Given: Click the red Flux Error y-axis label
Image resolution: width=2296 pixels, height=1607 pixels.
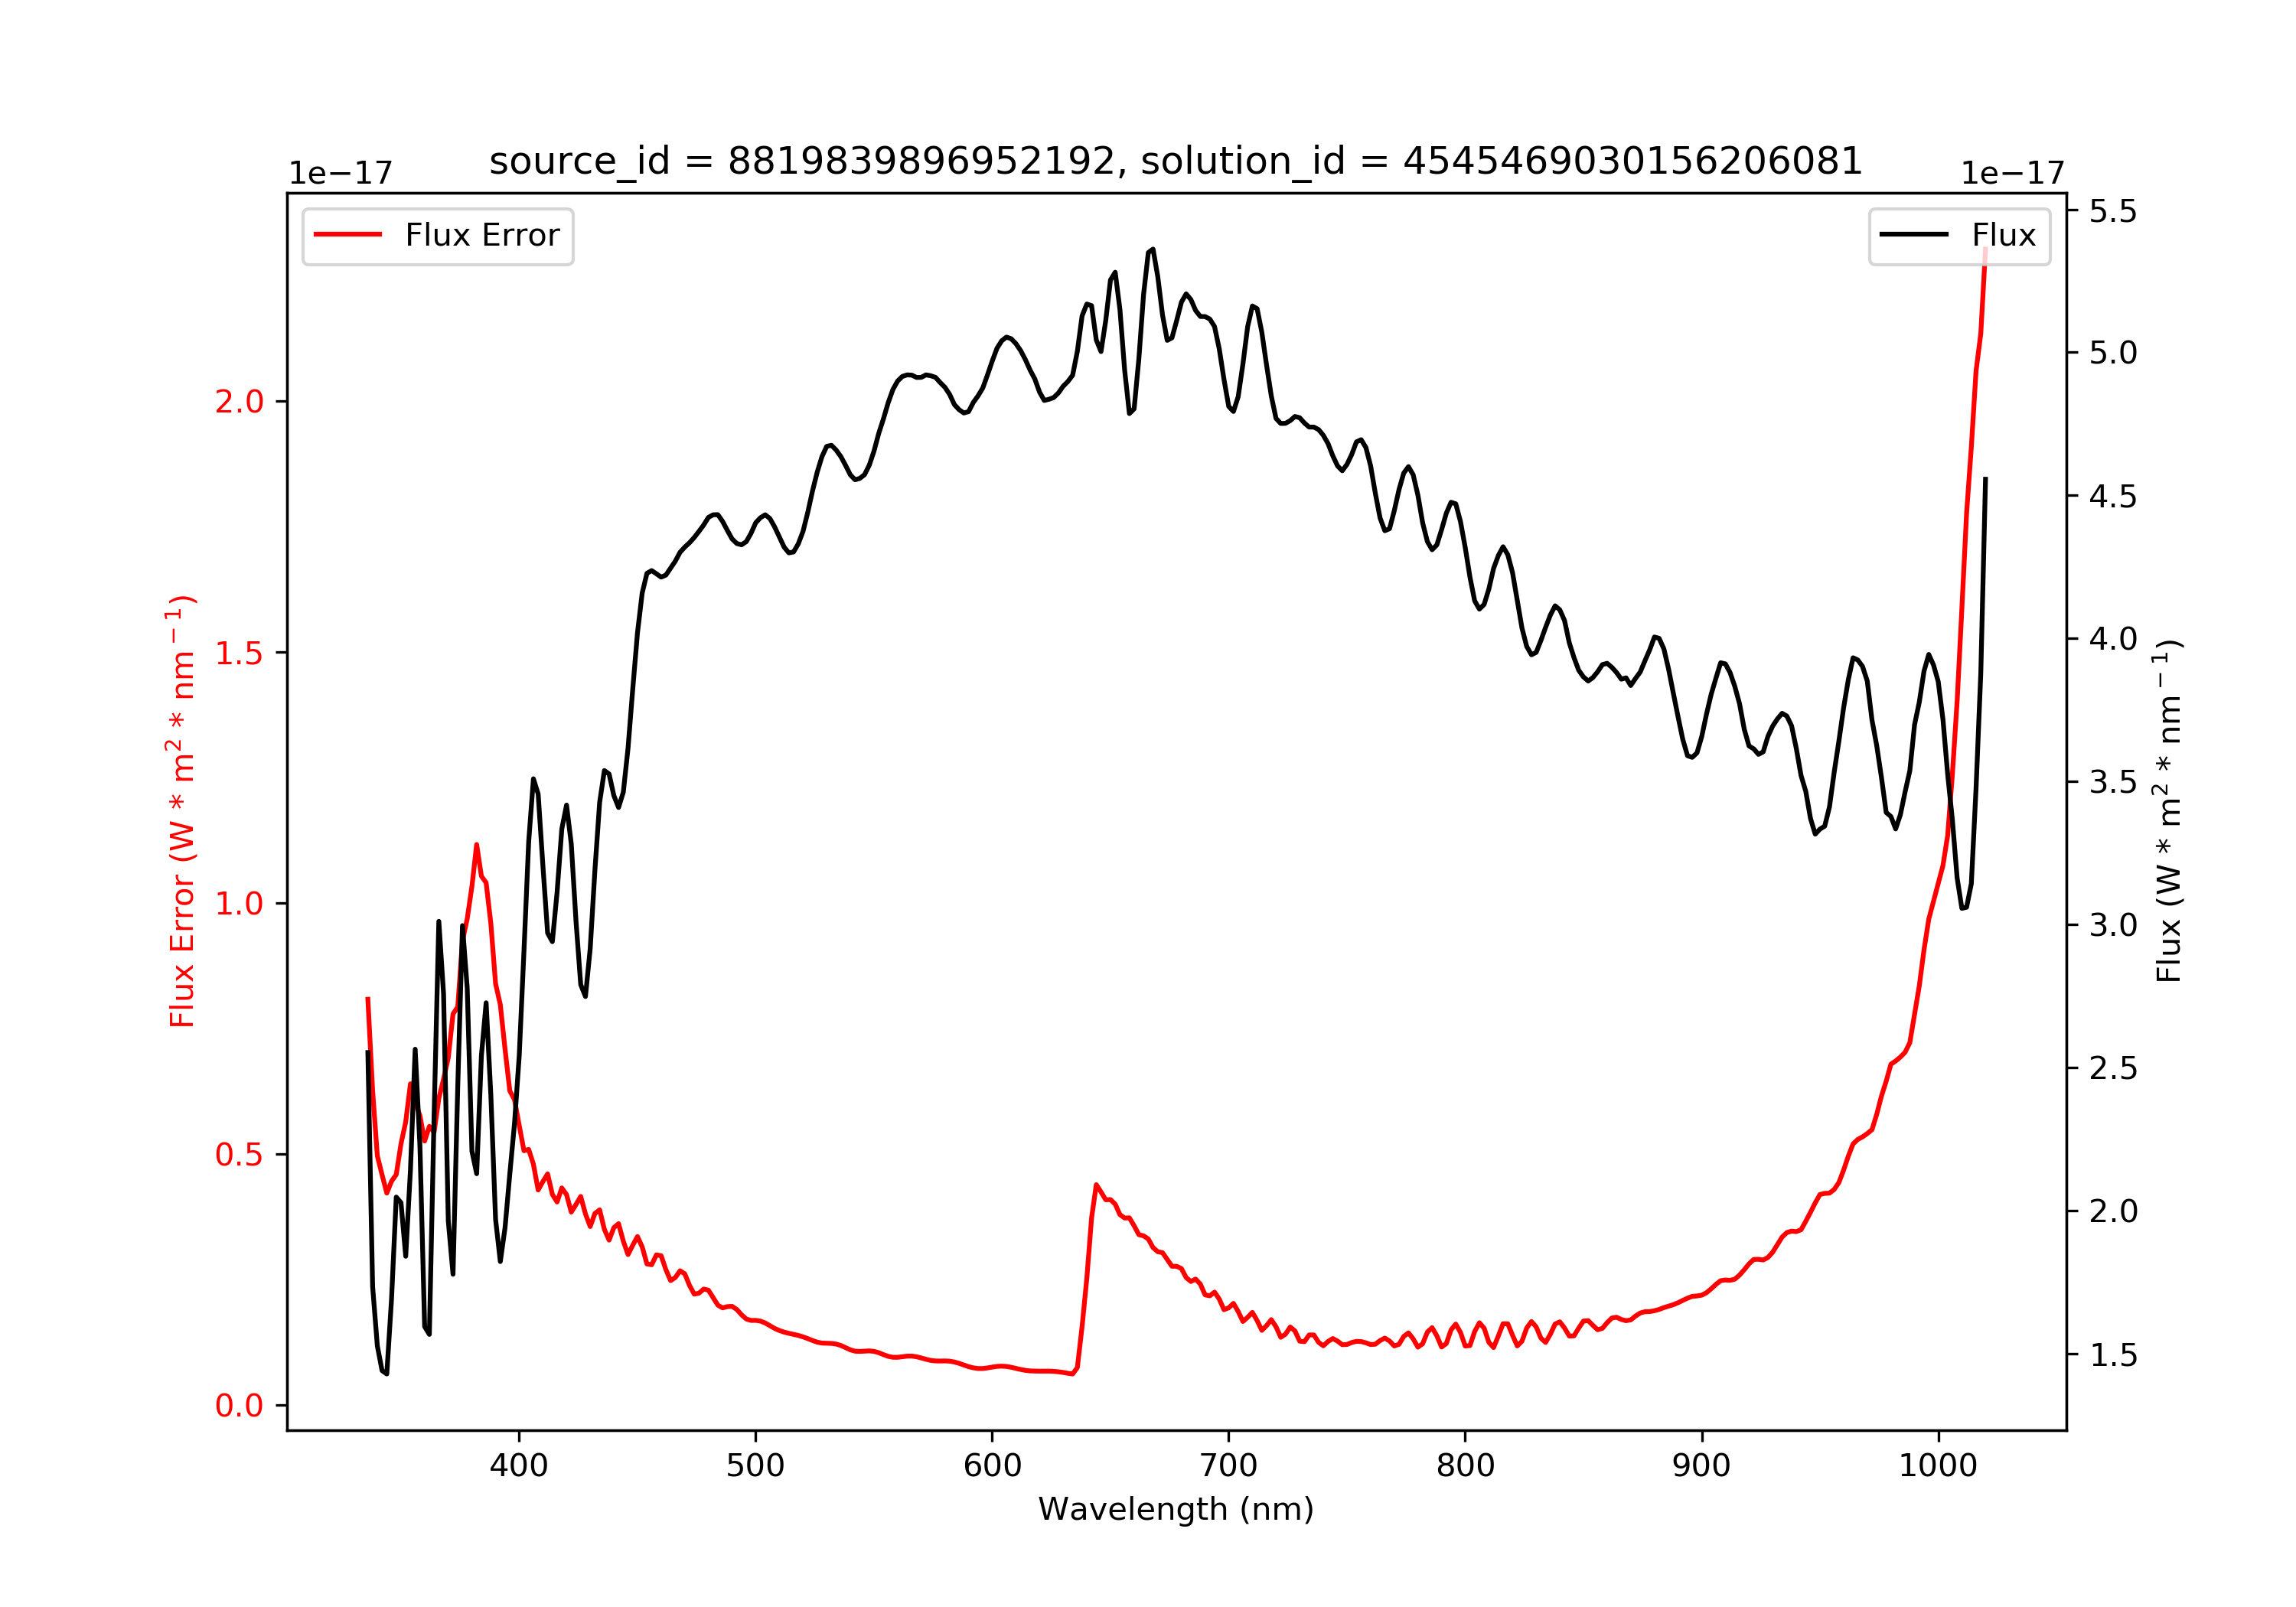Looking at the screenshot, I should pos(182,811).
